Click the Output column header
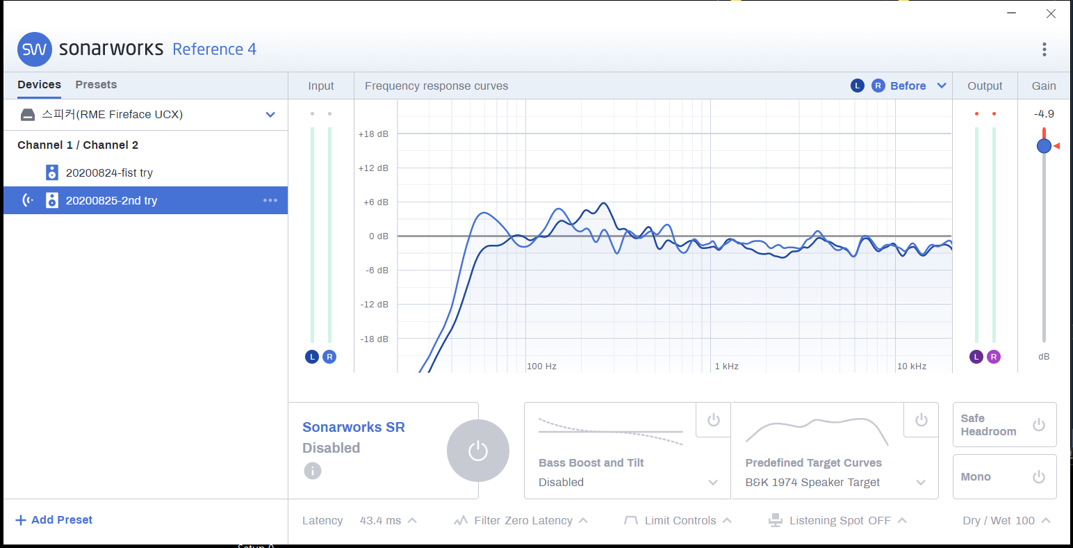This screenshot has width=1073, height=548. [x=985, y=86]
